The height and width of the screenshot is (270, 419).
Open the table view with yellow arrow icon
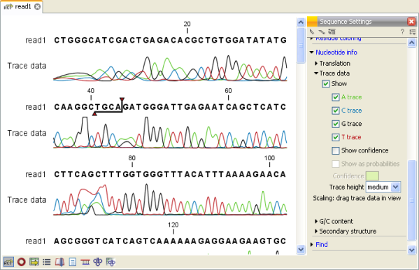pos(34,262)
